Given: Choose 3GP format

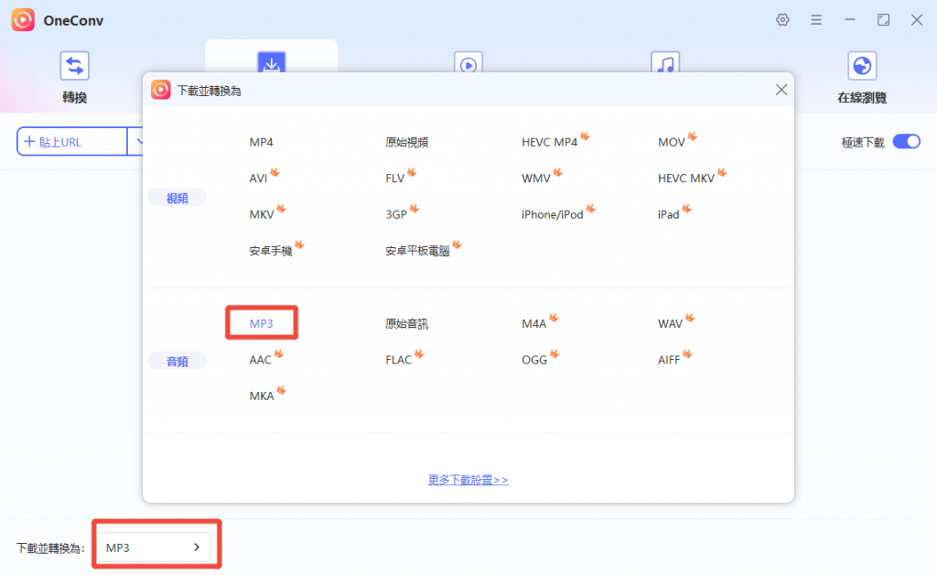Looking at the screenshot, I should pyautogui.click(x=396, y=214).
